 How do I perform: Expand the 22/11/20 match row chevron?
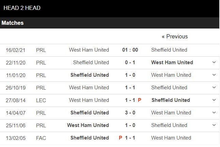click(x=214, y=62)
